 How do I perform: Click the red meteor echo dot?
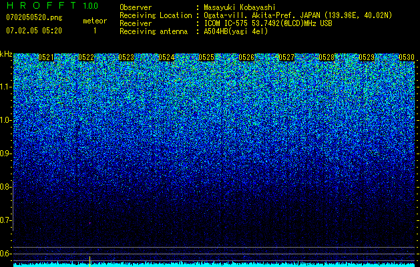pyautogui.click(x=89, y=223)
